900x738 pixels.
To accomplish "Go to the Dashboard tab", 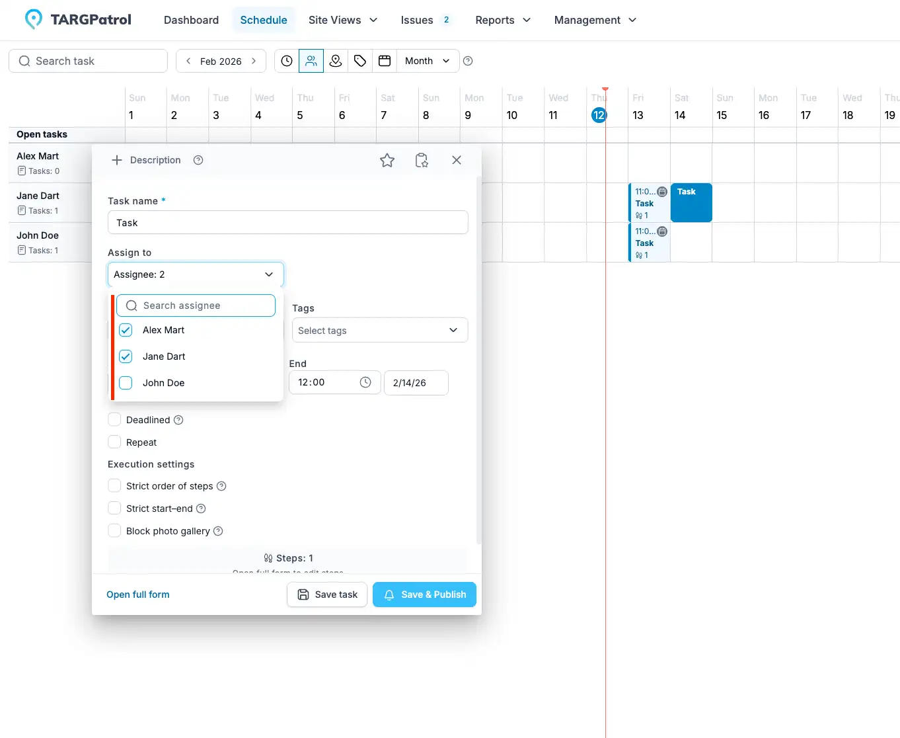I will click(190, 20).
